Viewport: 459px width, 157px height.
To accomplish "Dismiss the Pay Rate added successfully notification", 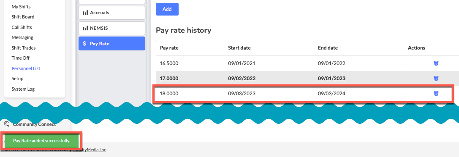I will click(x=42, y=141).
